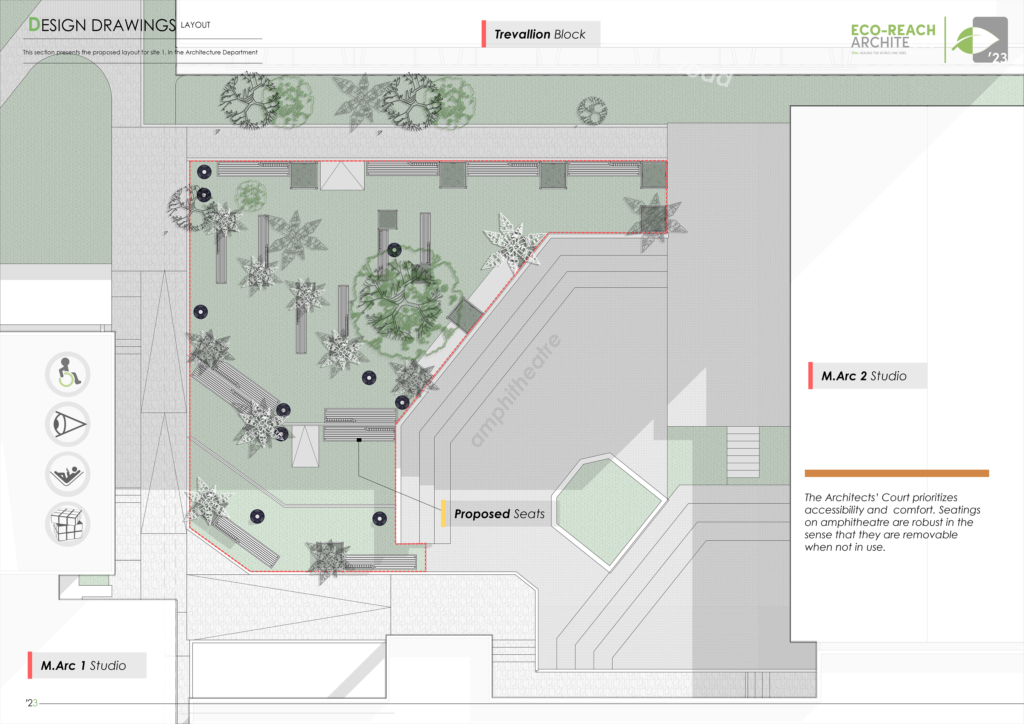The height and width of the screenshot is (724, 1024).
Task: Click the yellow marker beside Proposed Seats
Action: click(443, 513)
